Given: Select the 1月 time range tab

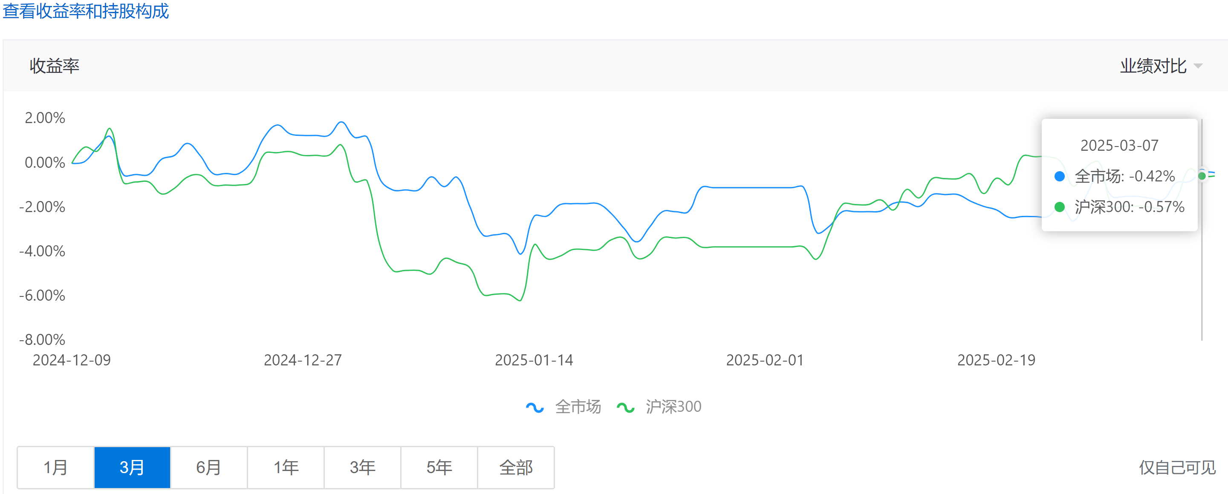Looking at the screenshot, I should pyautogui.click(x=56, y=467).
